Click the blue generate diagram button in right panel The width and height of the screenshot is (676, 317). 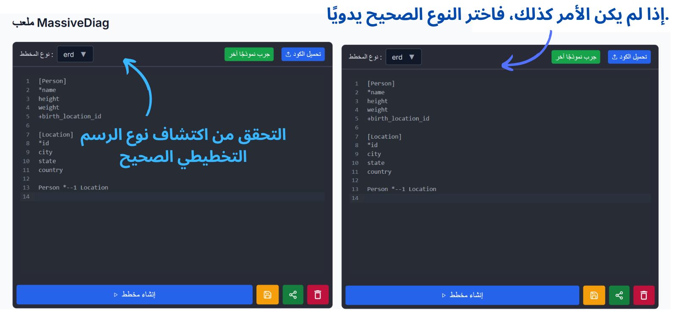coord(462,295)
